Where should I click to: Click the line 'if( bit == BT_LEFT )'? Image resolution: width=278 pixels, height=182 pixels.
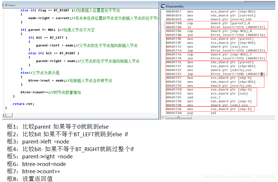tap(48, 38)
